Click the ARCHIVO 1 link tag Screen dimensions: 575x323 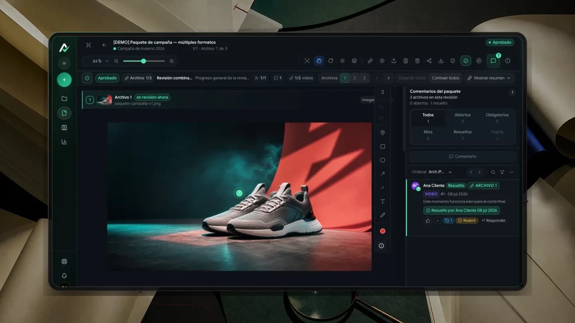(484, 185)
